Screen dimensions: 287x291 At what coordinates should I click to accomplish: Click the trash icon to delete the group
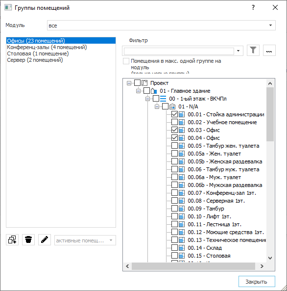pyautogui.click(x=28, y=240)
